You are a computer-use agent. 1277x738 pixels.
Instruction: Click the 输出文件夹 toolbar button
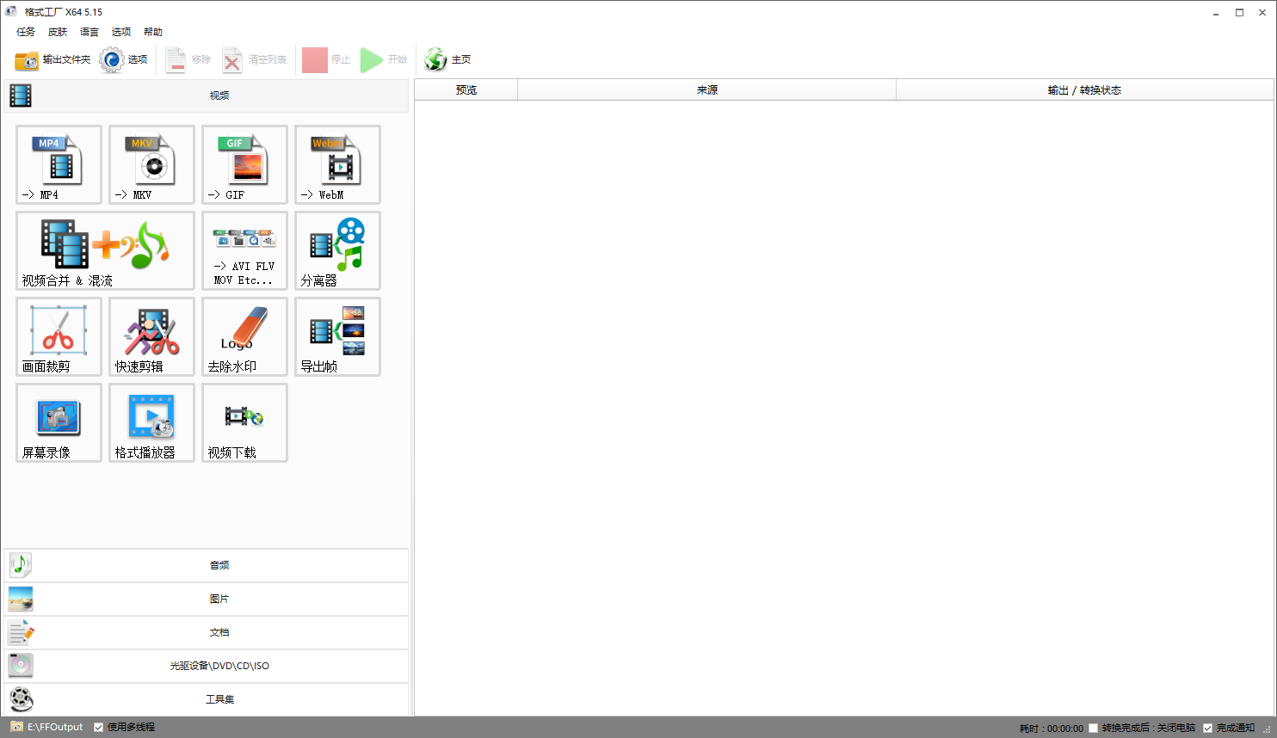click(52, 59)
